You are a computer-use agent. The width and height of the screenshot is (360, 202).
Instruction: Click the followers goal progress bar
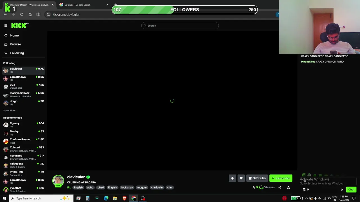(x=184, y=10)
